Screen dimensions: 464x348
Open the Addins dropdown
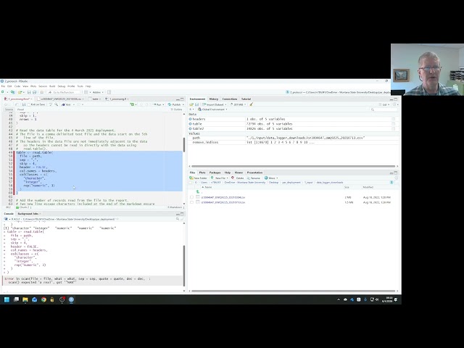click(98, 92)
